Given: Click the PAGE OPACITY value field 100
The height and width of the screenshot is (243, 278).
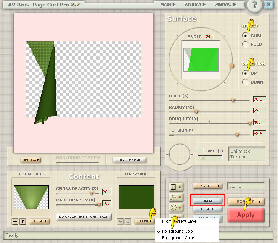Looking at the screenshot, I should coord(107,203).
